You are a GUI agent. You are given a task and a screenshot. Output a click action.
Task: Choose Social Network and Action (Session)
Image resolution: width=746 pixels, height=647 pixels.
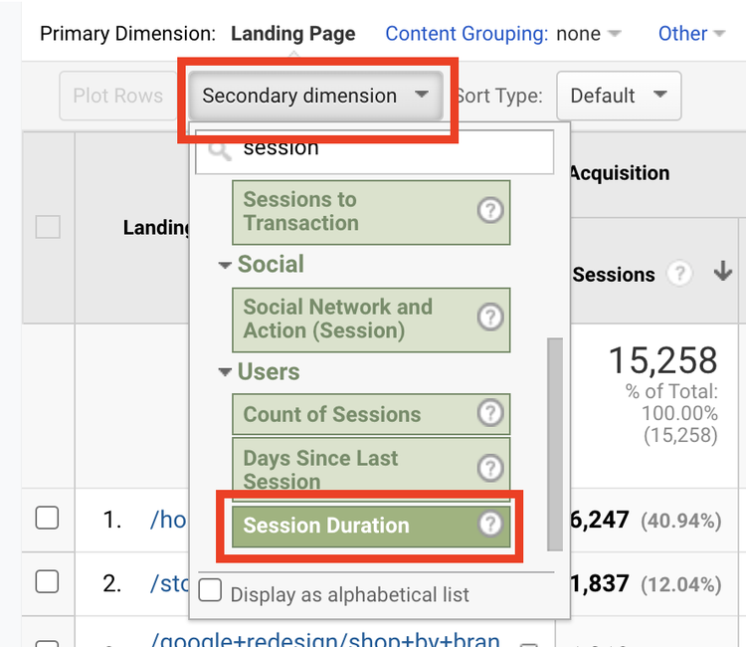[371, 320]
